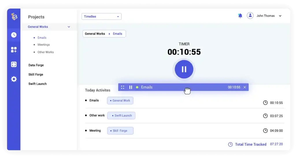Expand the John Thomas account menu arrow

pyautogui.click(x=280, y=16)
